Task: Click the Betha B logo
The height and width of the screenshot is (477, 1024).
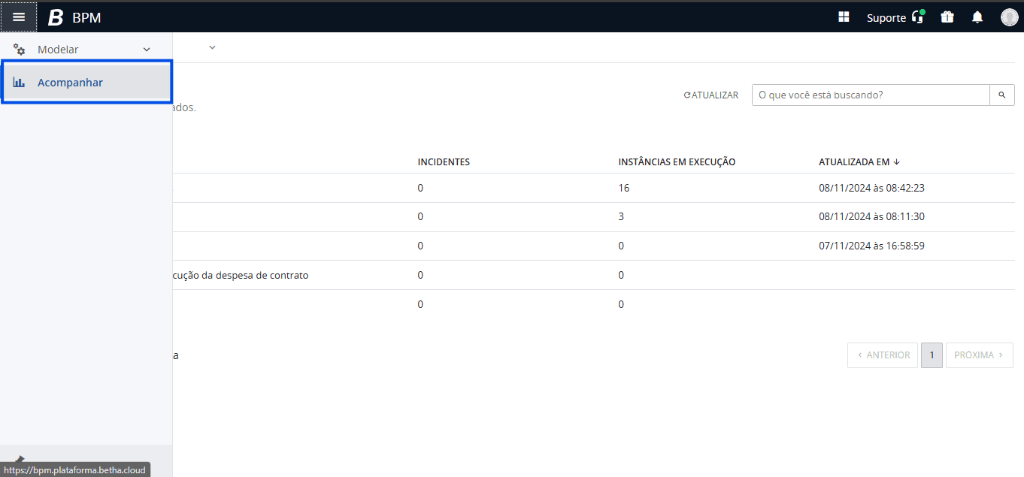Action: click(x=56, y=17)
